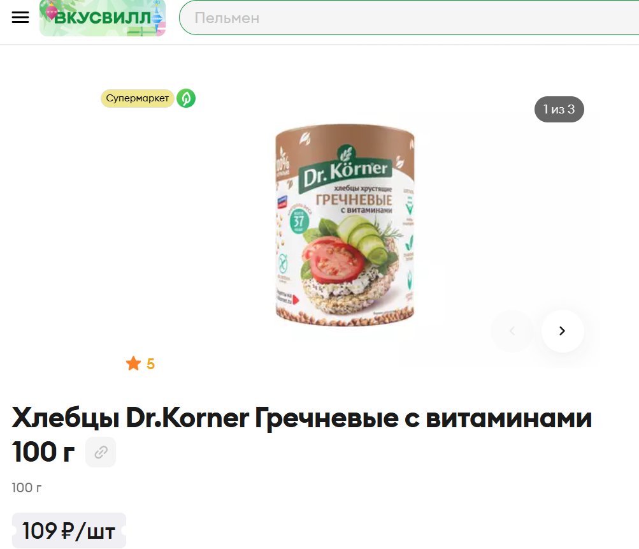Click the ВкусВилл logo
This screenshot has height=549, width=639.
point(103,18)
